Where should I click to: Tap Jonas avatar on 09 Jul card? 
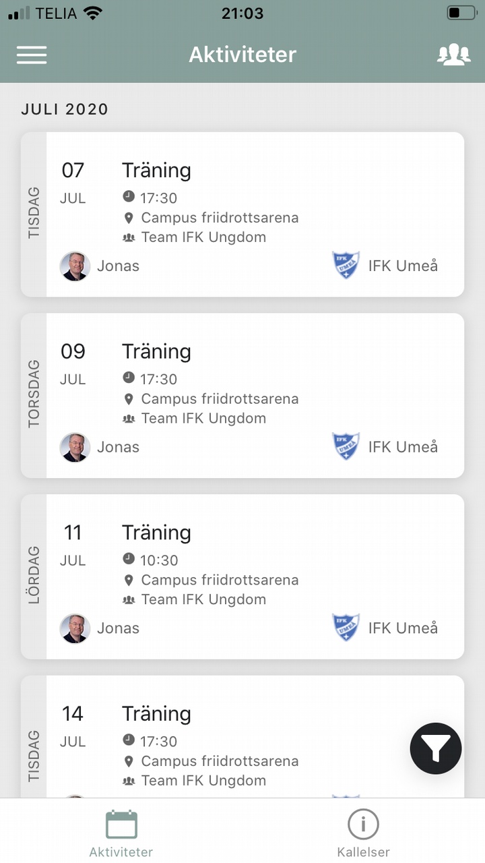tap(75, 447)
